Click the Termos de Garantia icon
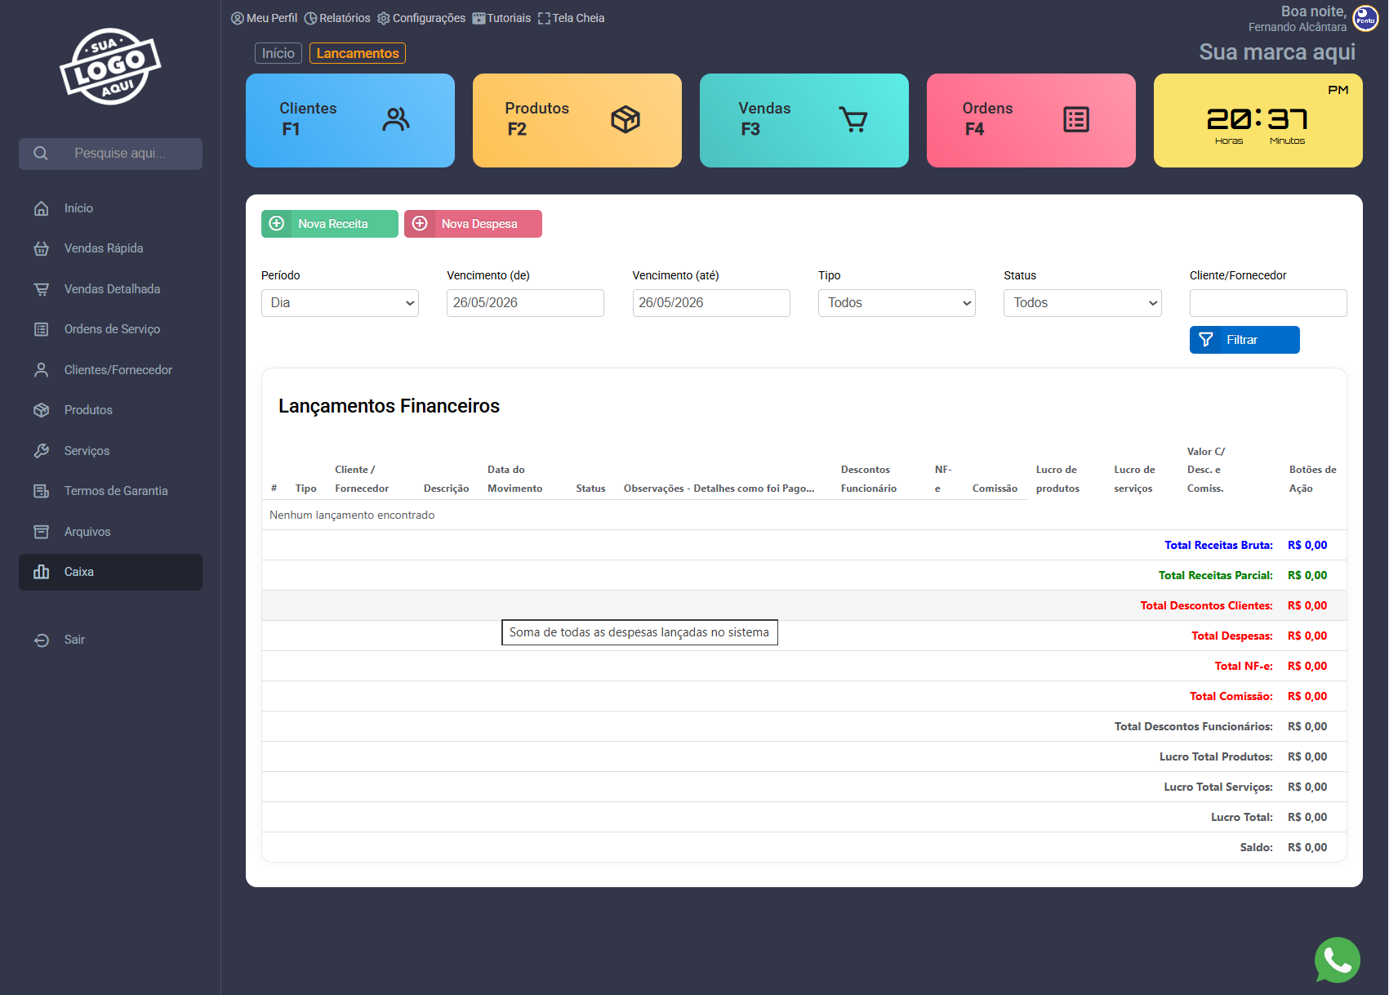Screen dimensions: 1389x995 (x=42, y=491)
